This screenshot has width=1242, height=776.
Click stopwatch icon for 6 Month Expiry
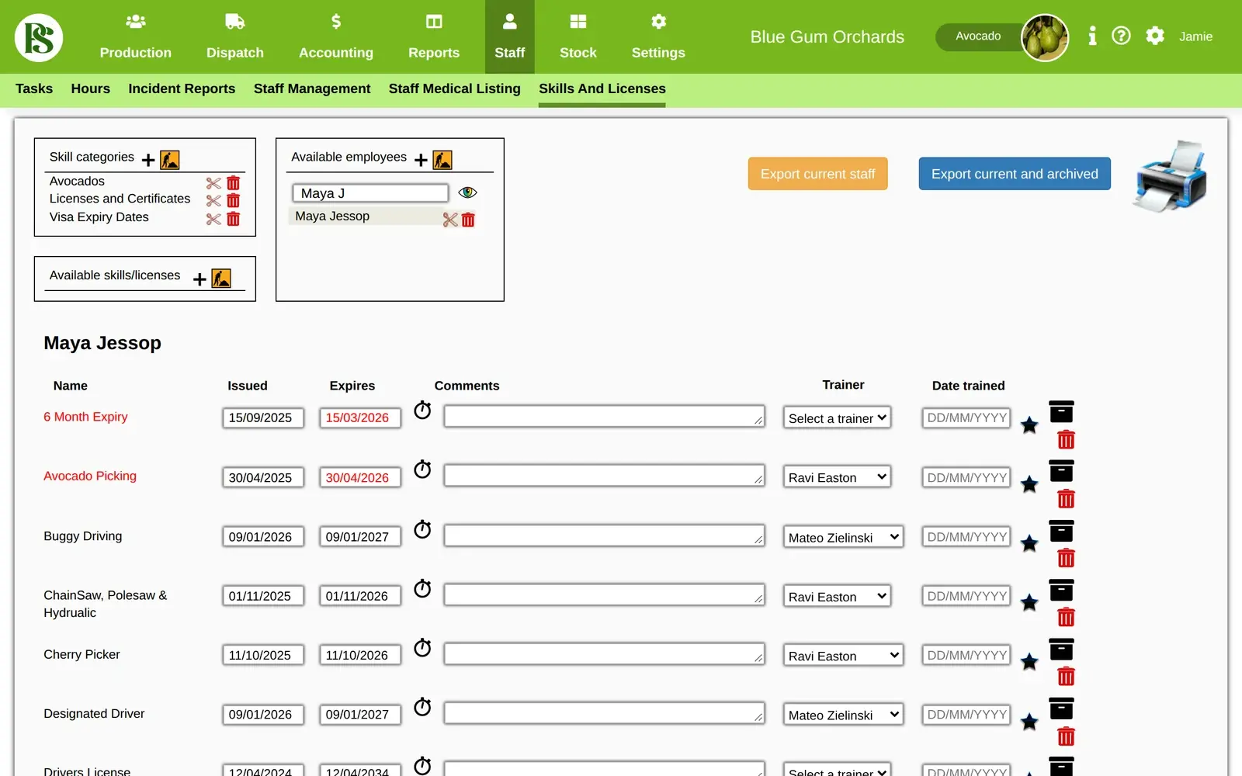(x=422, y=410)
